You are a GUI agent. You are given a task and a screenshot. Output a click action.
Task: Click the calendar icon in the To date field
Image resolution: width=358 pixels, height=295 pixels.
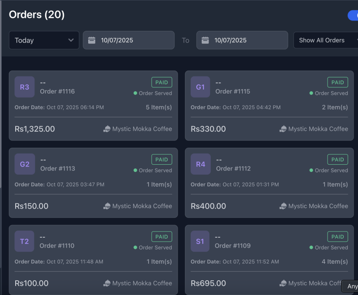click(205, 40)
